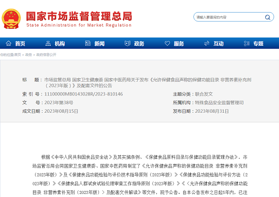The height and width of the screenshot is (197, 279).
Task: Click the organization icon beside 机构
Action: pos(48,43)
